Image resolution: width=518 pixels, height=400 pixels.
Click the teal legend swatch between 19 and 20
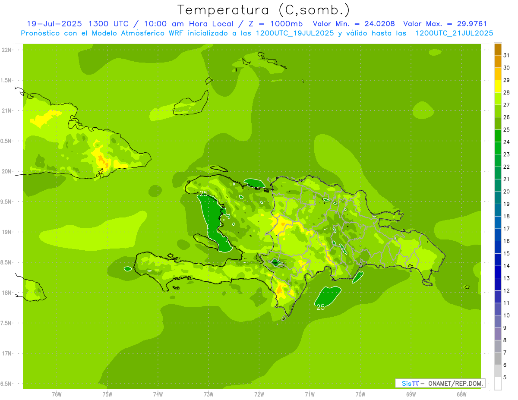pos(498,198)
